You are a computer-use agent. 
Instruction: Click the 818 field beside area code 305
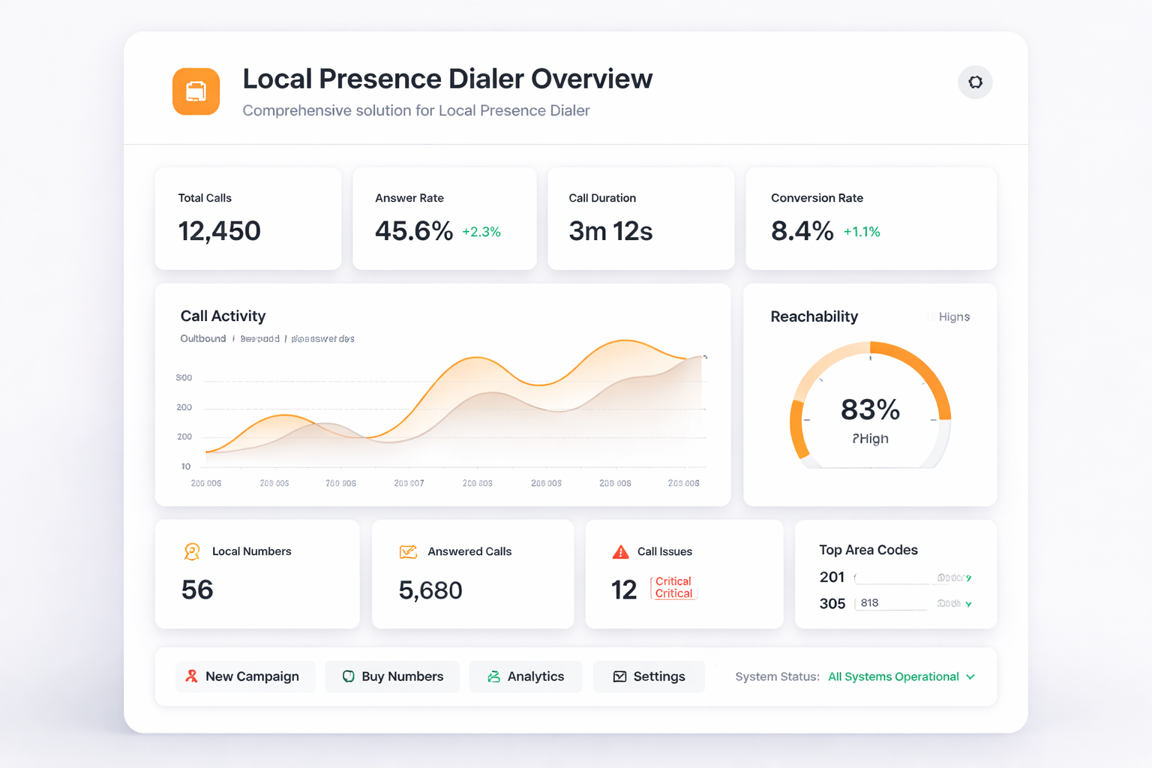[x=891, y=603]
